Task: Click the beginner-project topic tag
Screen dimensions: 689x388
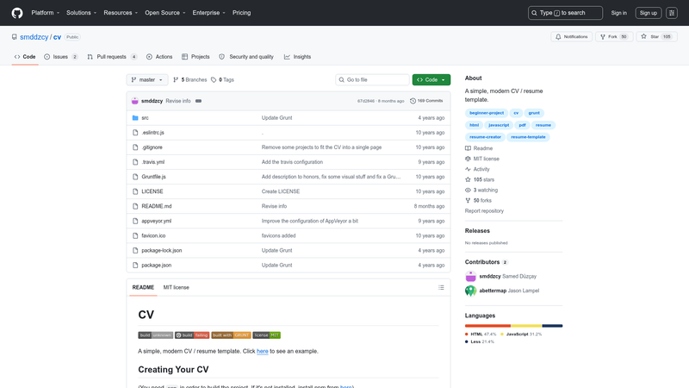Action: (x=487, y=113)
